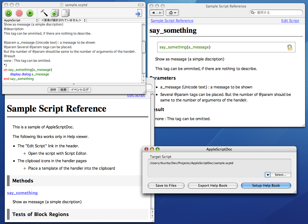Copy the handler template with the clipboard icon
Viewport: 308px width, 224px height.
tap(290, 47)
